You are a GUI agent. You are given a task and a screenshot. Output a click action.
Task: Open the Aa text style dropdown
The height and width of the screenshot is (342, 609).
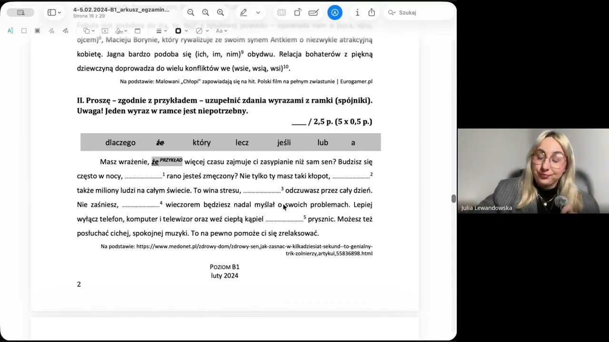pos(222,31)
